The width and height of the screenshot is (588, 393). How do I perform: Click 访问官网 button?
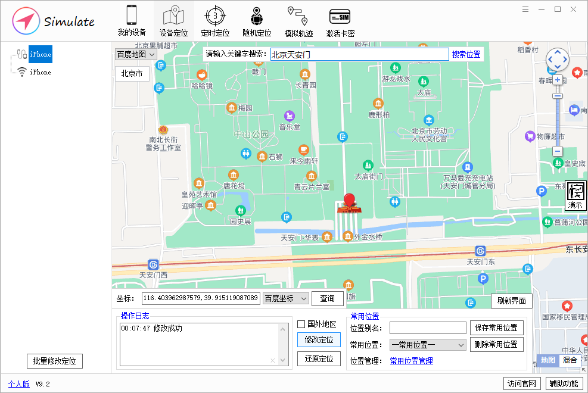coord(522,383)
